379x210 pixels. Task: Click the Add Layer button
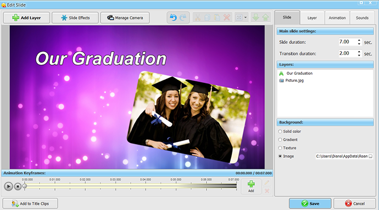(x=26, y=18)
